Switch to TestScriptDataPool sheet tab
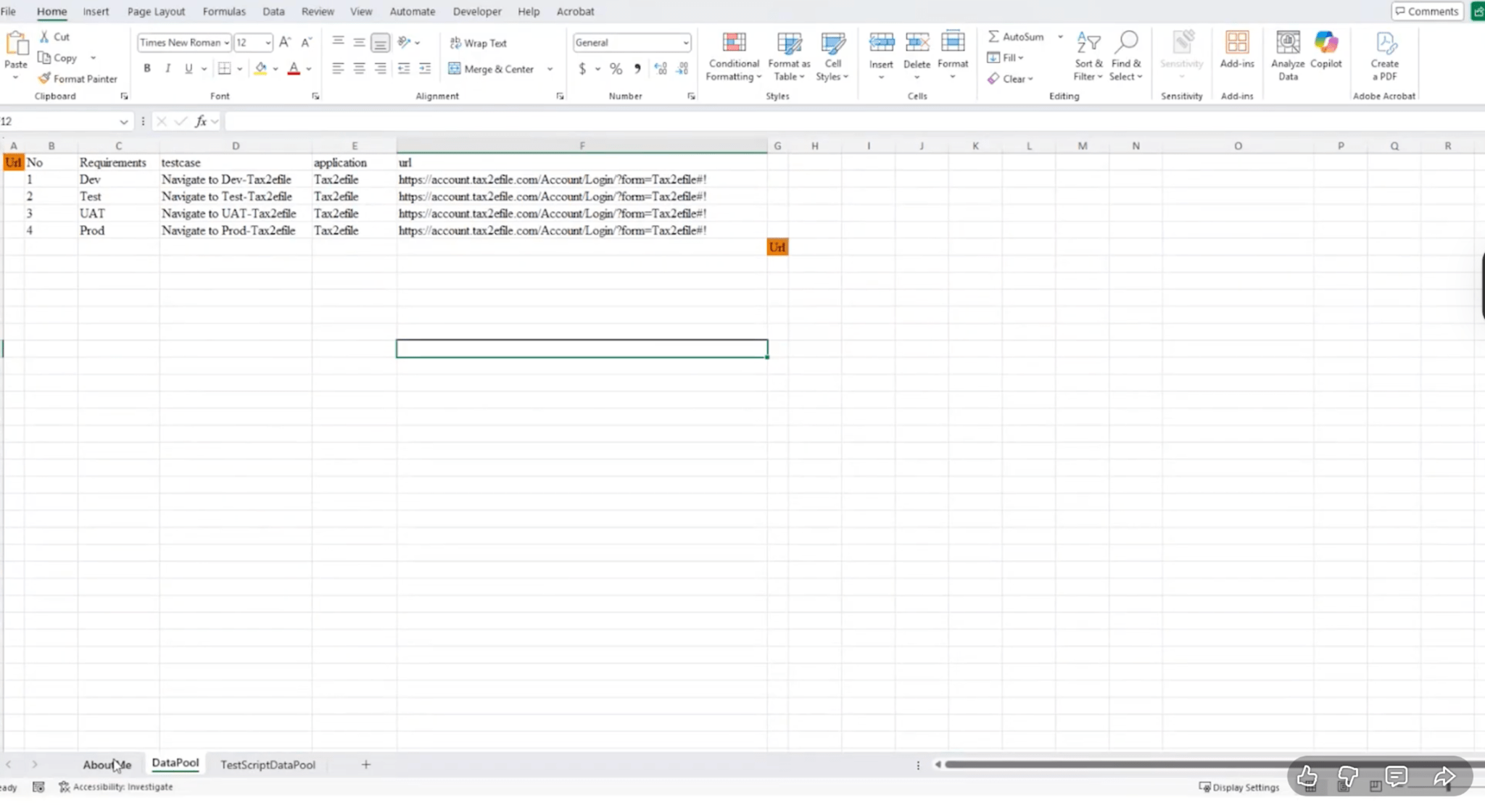Viewport: 1485px width, 805px height. 268,764
